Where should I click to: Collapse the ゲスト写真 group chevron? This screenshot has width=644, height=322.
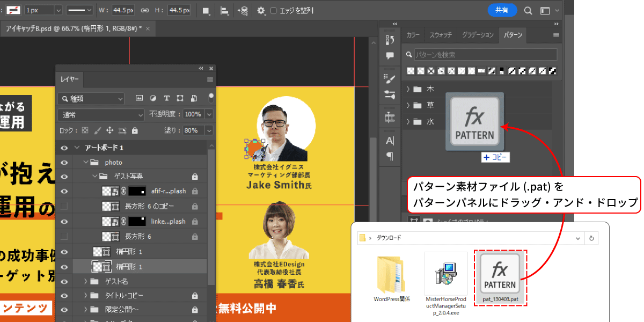[x=94, y=176]
